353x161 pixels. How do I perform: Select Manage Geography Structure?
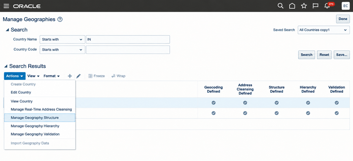(40, 118)
